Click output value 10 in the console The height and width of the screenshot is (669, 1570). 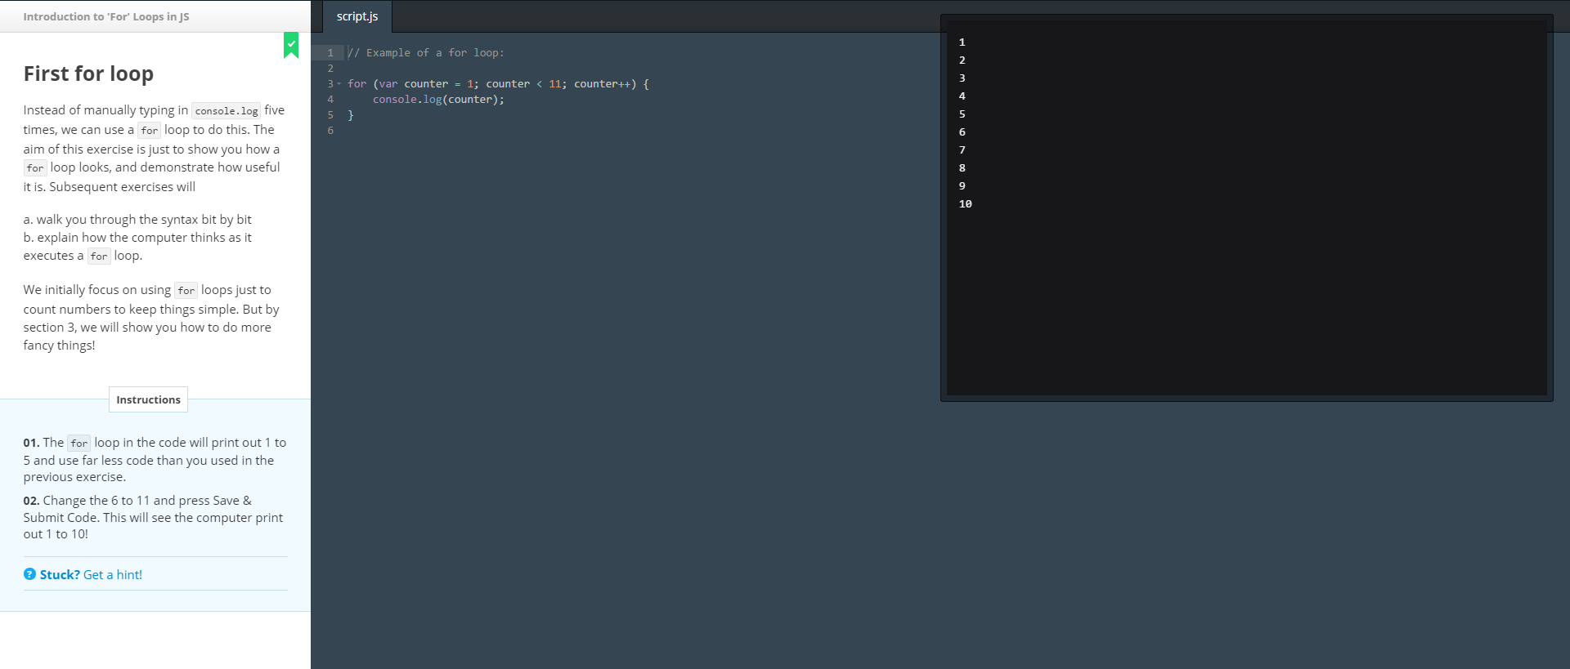coord(966,203)
